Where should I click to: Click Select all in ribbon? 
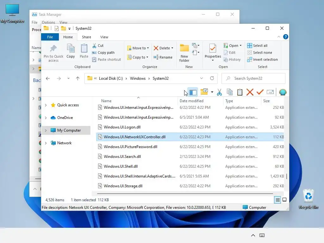coord(257,46)
